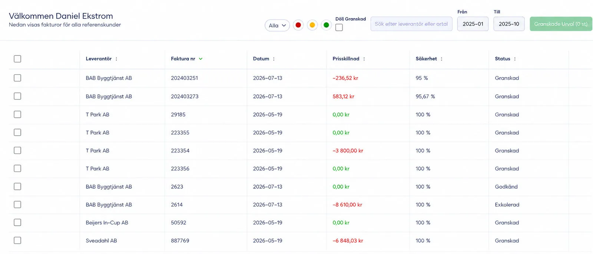Sort the table by Leverantör header
The height and width of the screenshot is (254, 593).
pyautogui.click(x=99, y=59)
